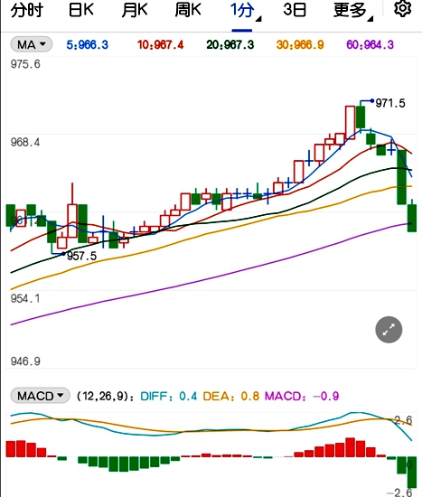Tap the DEA: 0.8 readout
422x497 pixels.
point(230,396)
